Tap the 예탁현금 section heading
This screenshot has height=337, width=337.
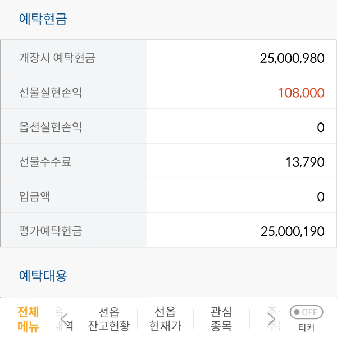click(43, 19)
